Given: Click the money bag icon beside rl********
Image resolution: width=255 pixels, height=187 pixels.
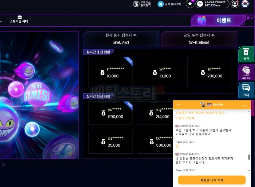Looking at the screenshot, I should point(102,72).
